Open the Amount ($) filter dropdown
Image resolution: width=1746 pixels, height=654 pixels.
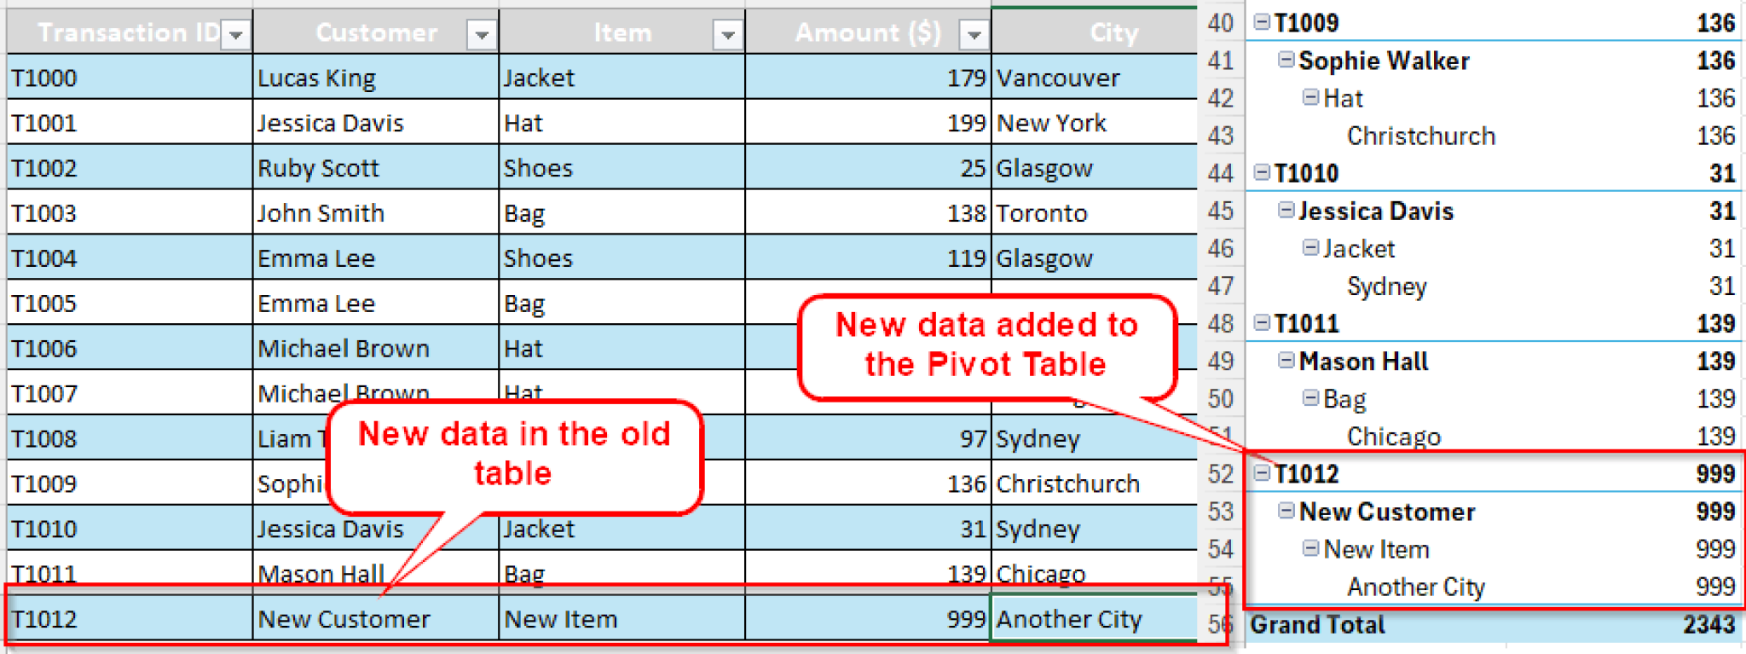coord(973,35)
